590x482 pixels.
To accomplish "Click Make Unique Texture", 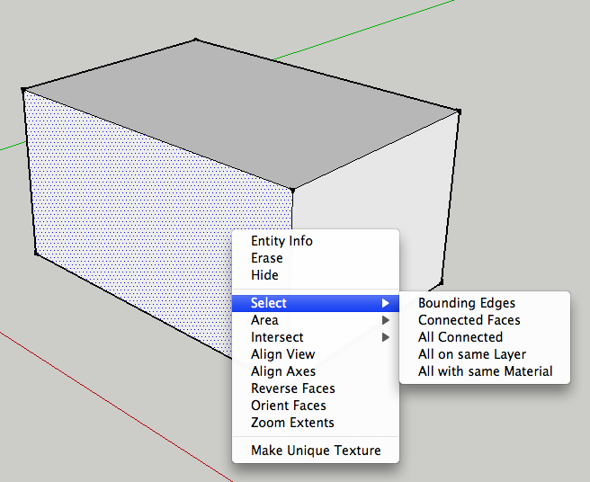I will (x=316, y=451).
